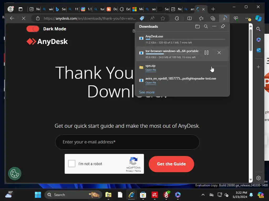
Task: Open browser profile avatar
Action: coord(11,9)
